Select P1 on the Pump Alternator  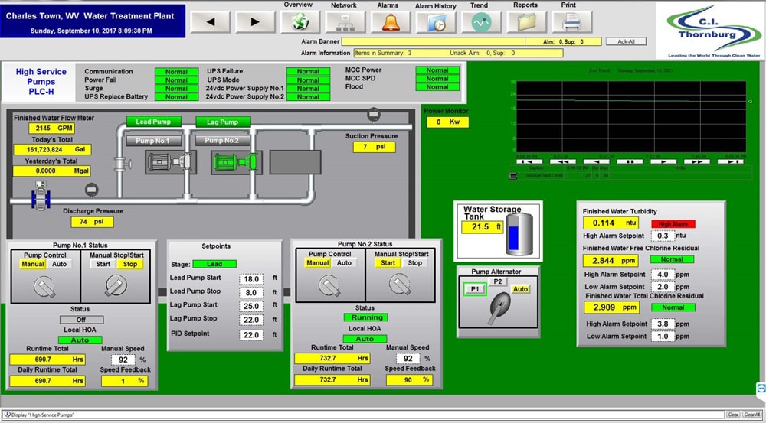pos(473,288)
